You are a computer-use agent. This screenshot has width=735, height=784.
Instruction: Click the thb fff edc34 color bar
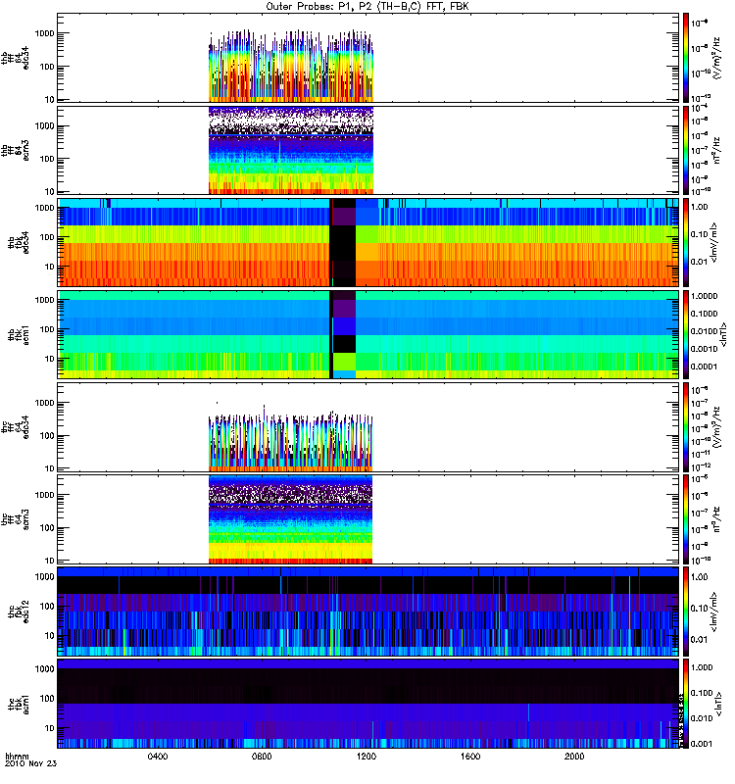(x=686, y=58)
